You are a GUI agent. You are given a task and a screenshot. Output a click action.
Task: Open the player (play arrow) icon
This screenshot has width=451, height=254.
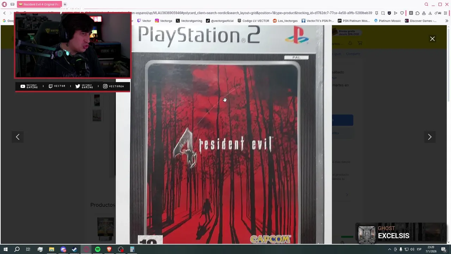(x=395, y=13)
